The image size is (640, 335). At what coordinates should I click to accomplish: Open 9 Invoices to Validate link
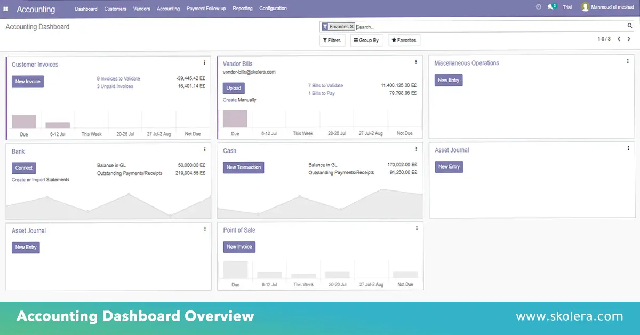[x=118, y=78]
